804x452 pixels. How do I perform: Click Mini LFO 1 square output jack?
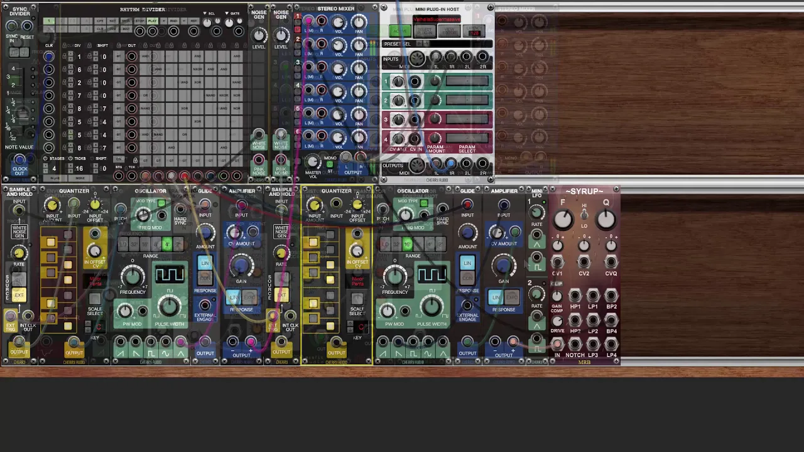(x=536, y=257)
